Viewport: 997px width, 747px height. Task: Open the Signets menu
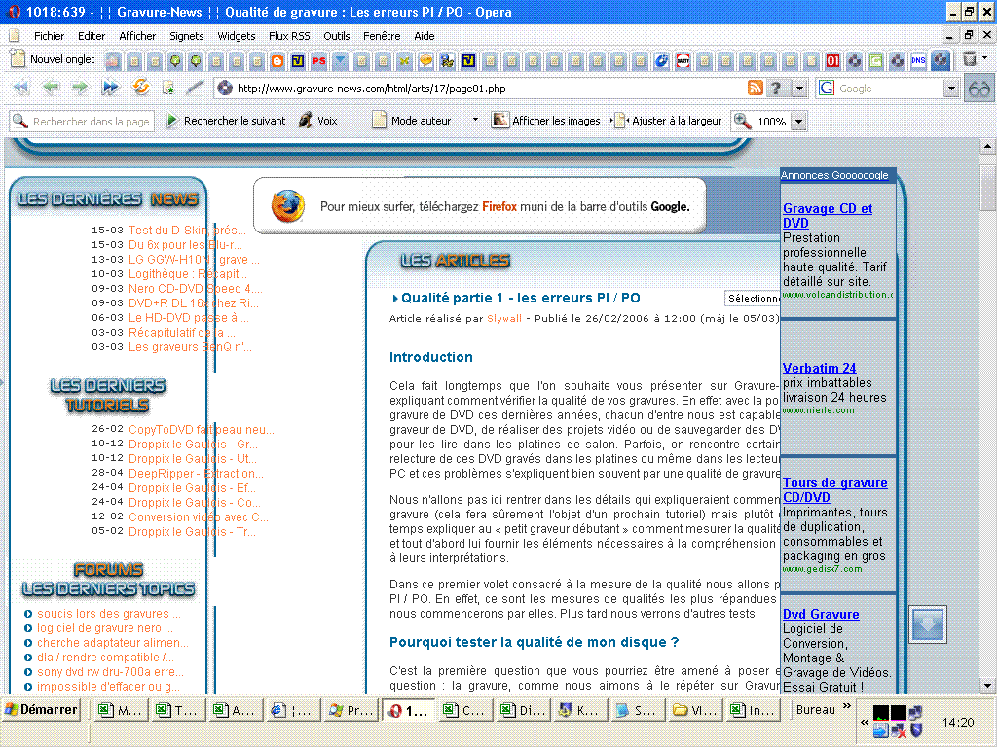coord(187,36)
